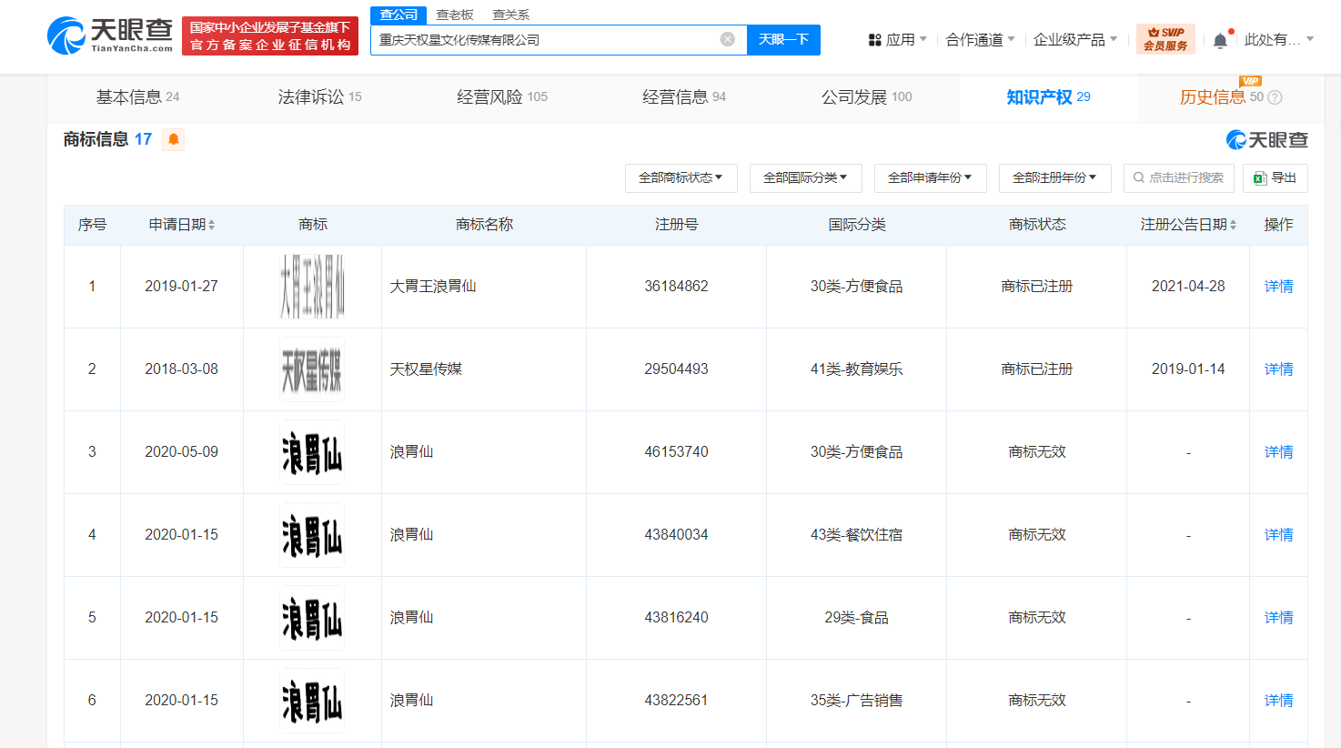This screenshot has height=748, width=1341.
Task: Select the 查关系 search tab
Action: tap(510, 15)
